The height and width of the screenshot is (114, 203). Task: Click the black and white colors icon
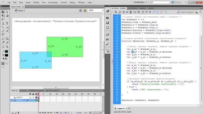(x=3, y=59)
